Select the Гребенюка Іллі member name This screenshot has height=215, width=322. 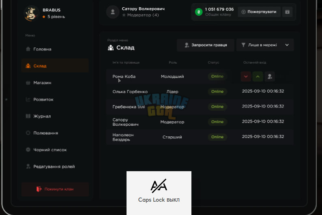(129, 107)
